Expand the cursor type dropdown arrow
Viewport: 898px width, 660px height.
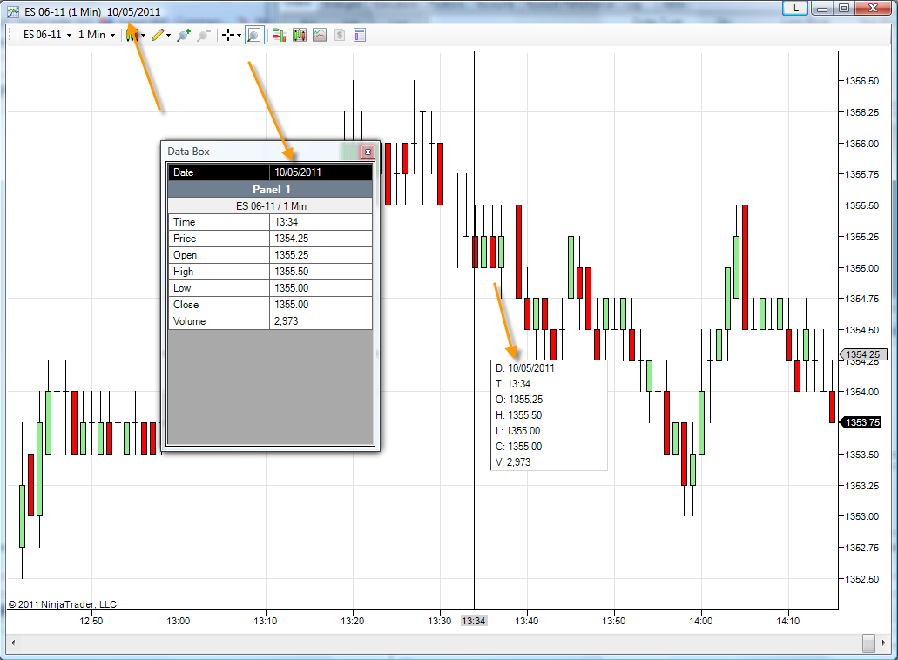[x=239, y=36]
